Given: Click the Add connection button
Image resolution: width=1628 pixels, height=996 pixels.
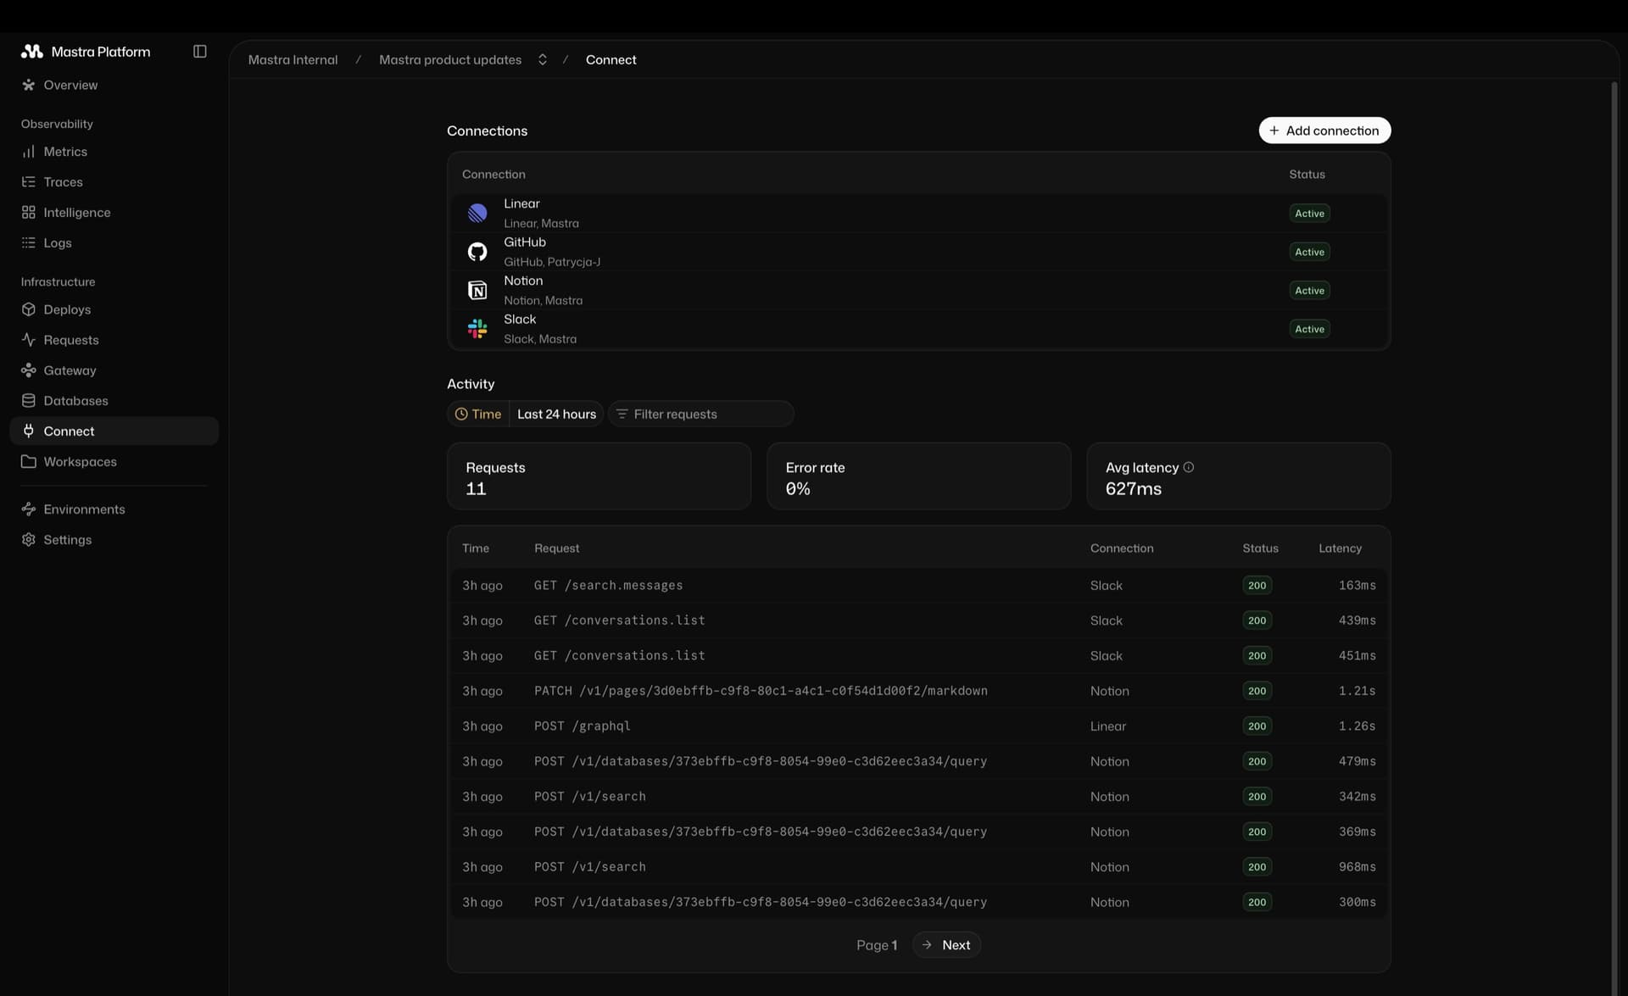Looking at the screenshot, I should 1324,131.
